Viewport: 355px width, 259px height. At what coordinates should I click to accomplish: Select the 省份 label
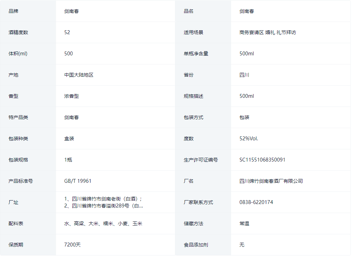click(188, 75)
